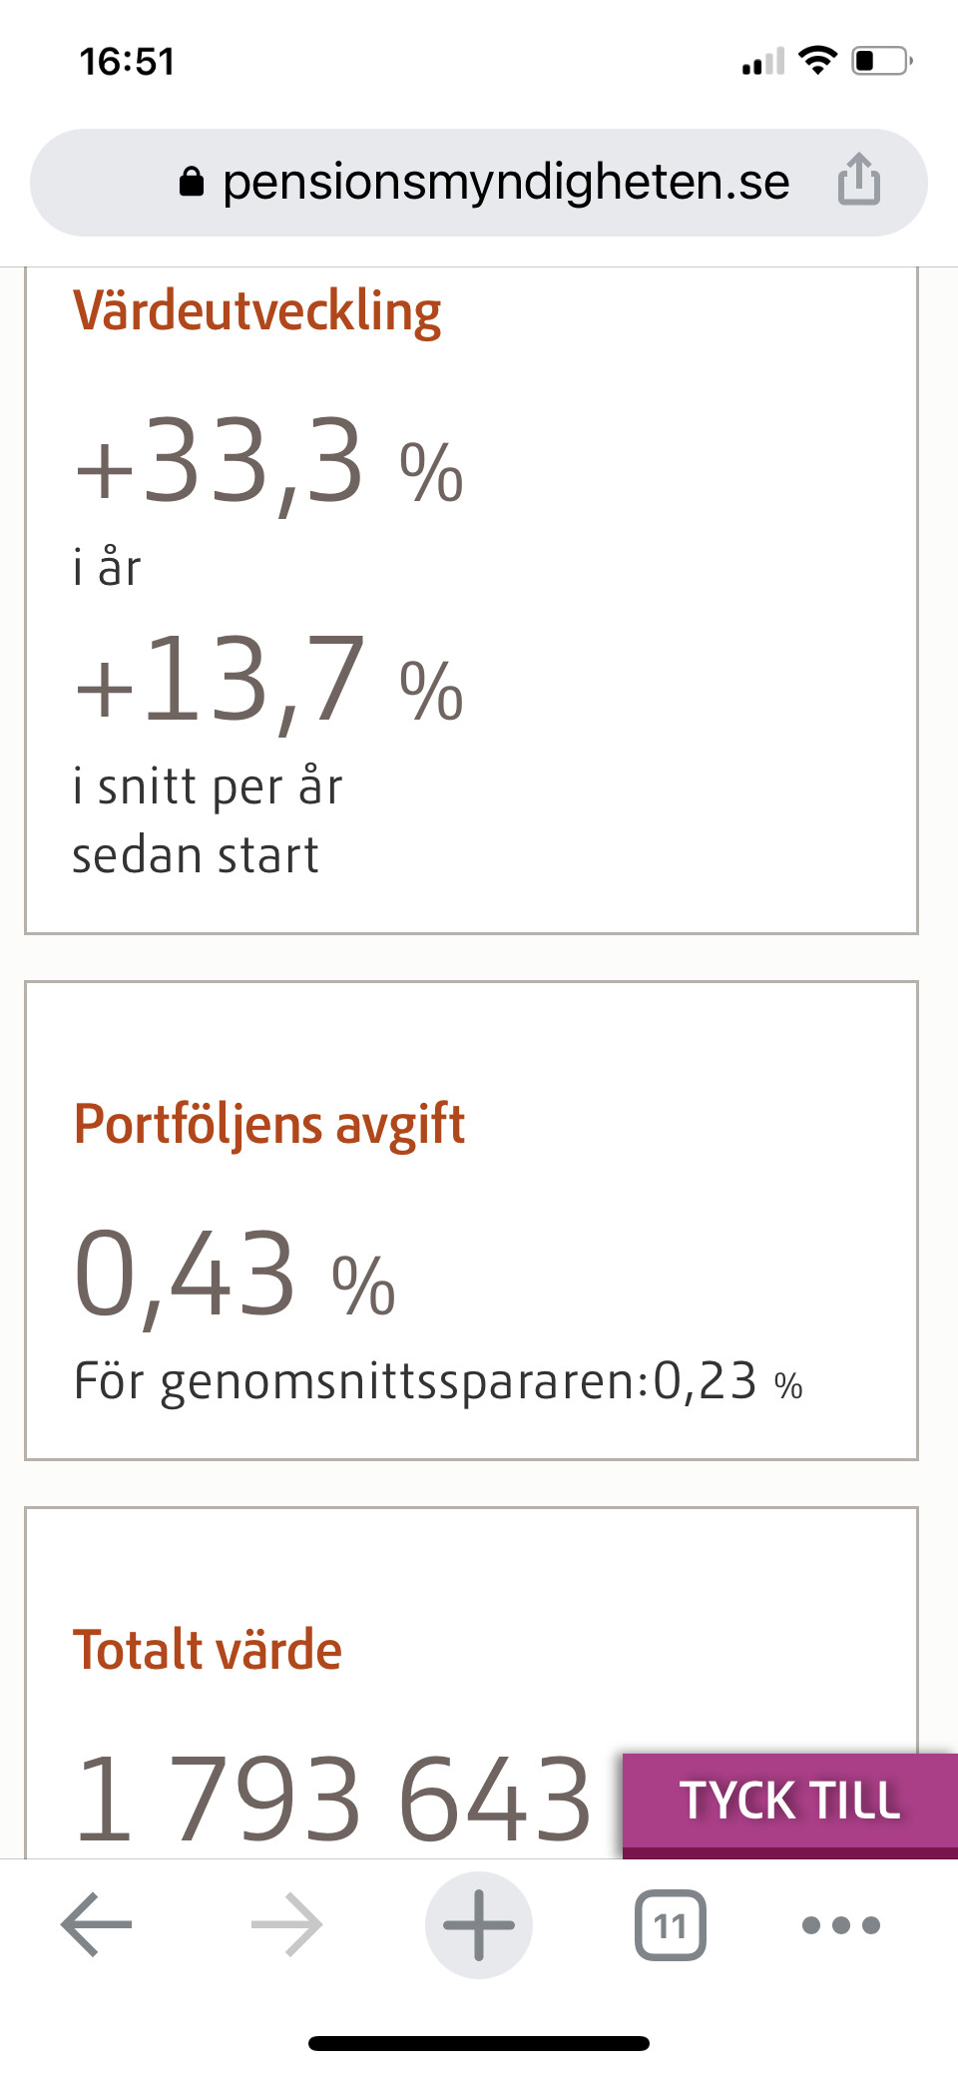Tap the cellular signal bars icon

763,63
